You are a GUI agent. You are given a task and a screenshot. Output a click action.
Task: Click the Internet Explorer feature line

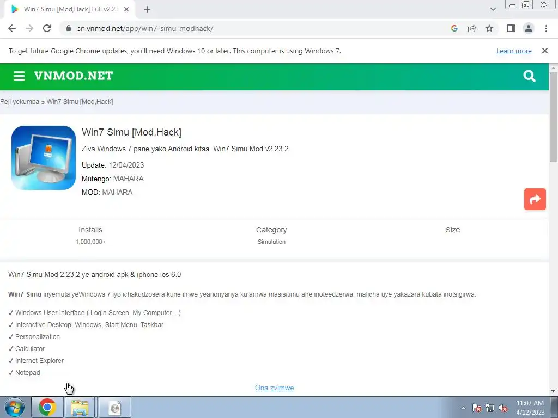[36, 361]
